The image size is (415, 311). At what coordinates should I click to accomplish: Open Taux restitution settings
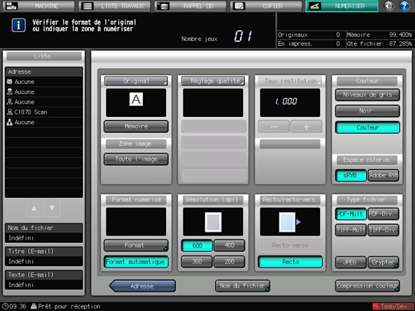290,81
